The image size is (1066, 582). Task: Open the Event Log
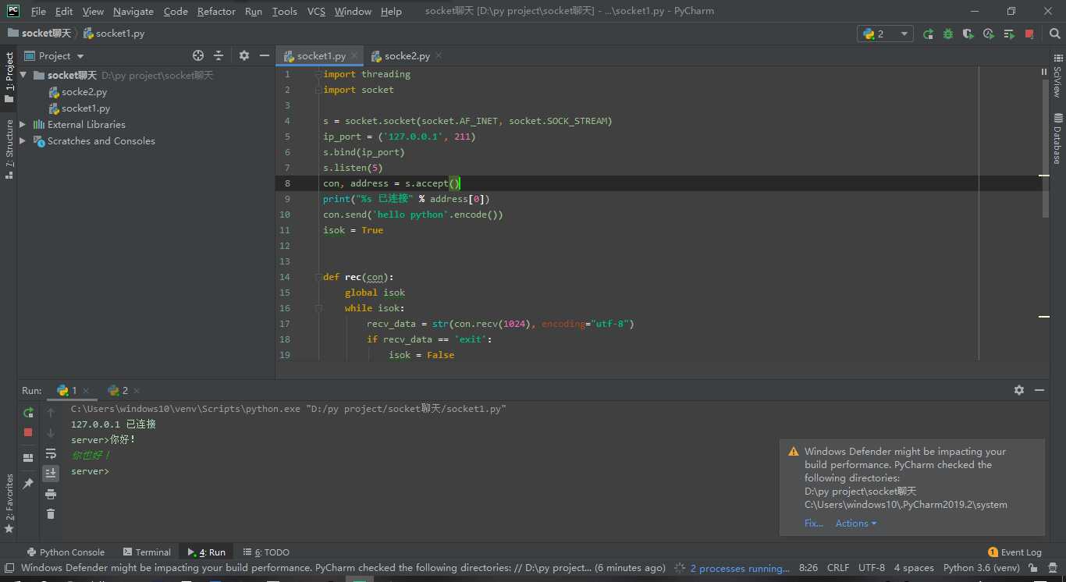(x=1014, y=552)
